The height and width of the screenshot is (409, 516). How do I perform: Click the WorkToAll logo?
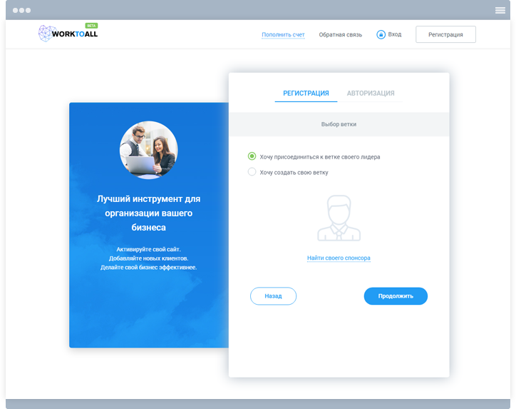[x=68, y=34]
